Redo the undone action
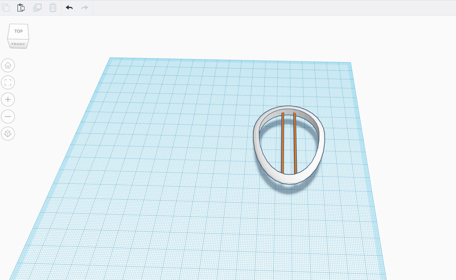This screenshot has height=280, width=456. point(84,7)
